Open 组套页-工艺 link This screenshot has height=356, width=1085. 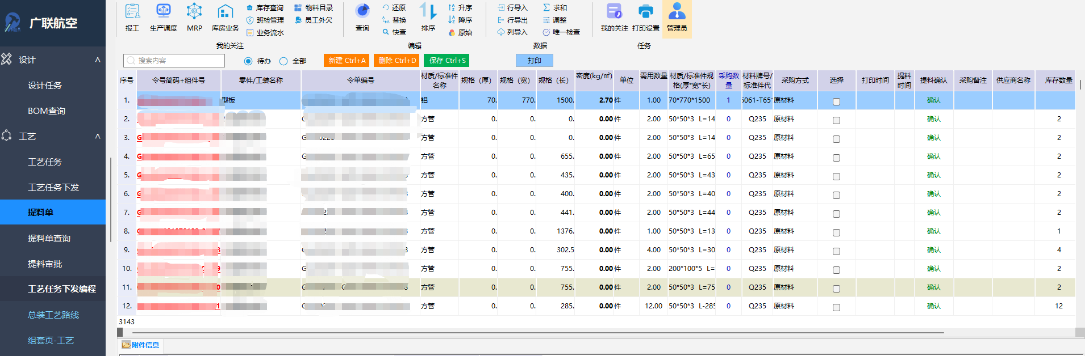pos(51,340)
